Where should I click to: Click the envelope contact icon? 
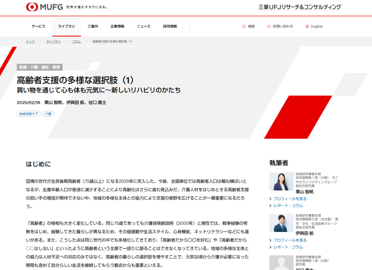[269, 26]
